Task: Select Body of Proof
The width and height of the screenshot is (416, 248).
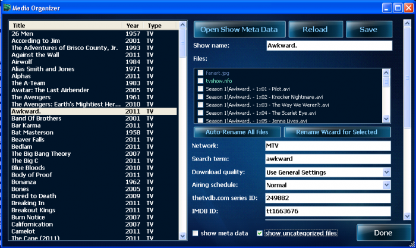Action: (94, 175)
